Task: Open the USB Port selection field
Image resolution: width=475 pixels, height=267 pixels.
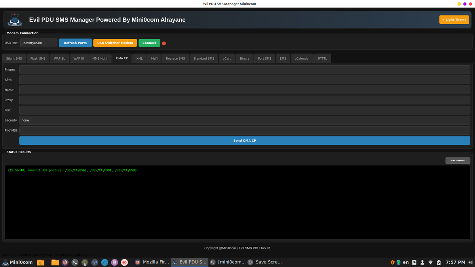Action: (38, 43)
